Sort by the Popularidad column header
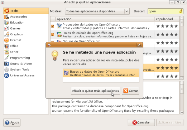The image size is (187, 130). (x=167, y=19)
